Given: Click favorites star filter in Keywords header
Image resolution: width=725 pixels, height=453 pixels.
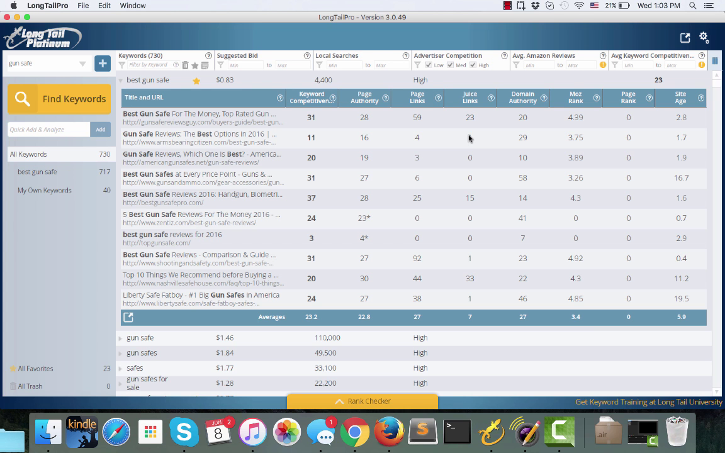Looking at the screenshot, I should tap(195, 65).
